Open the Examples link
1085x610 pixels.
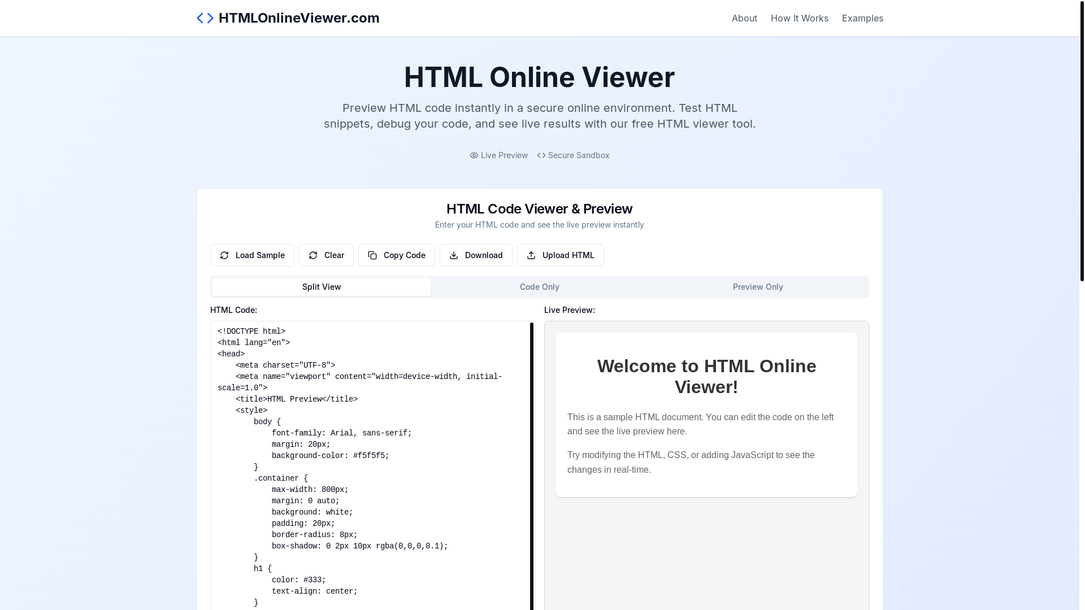point(862,18)
